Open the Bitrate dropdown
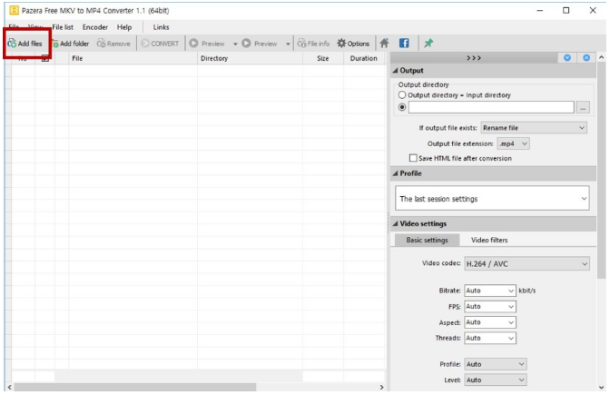 pos(490,291)
